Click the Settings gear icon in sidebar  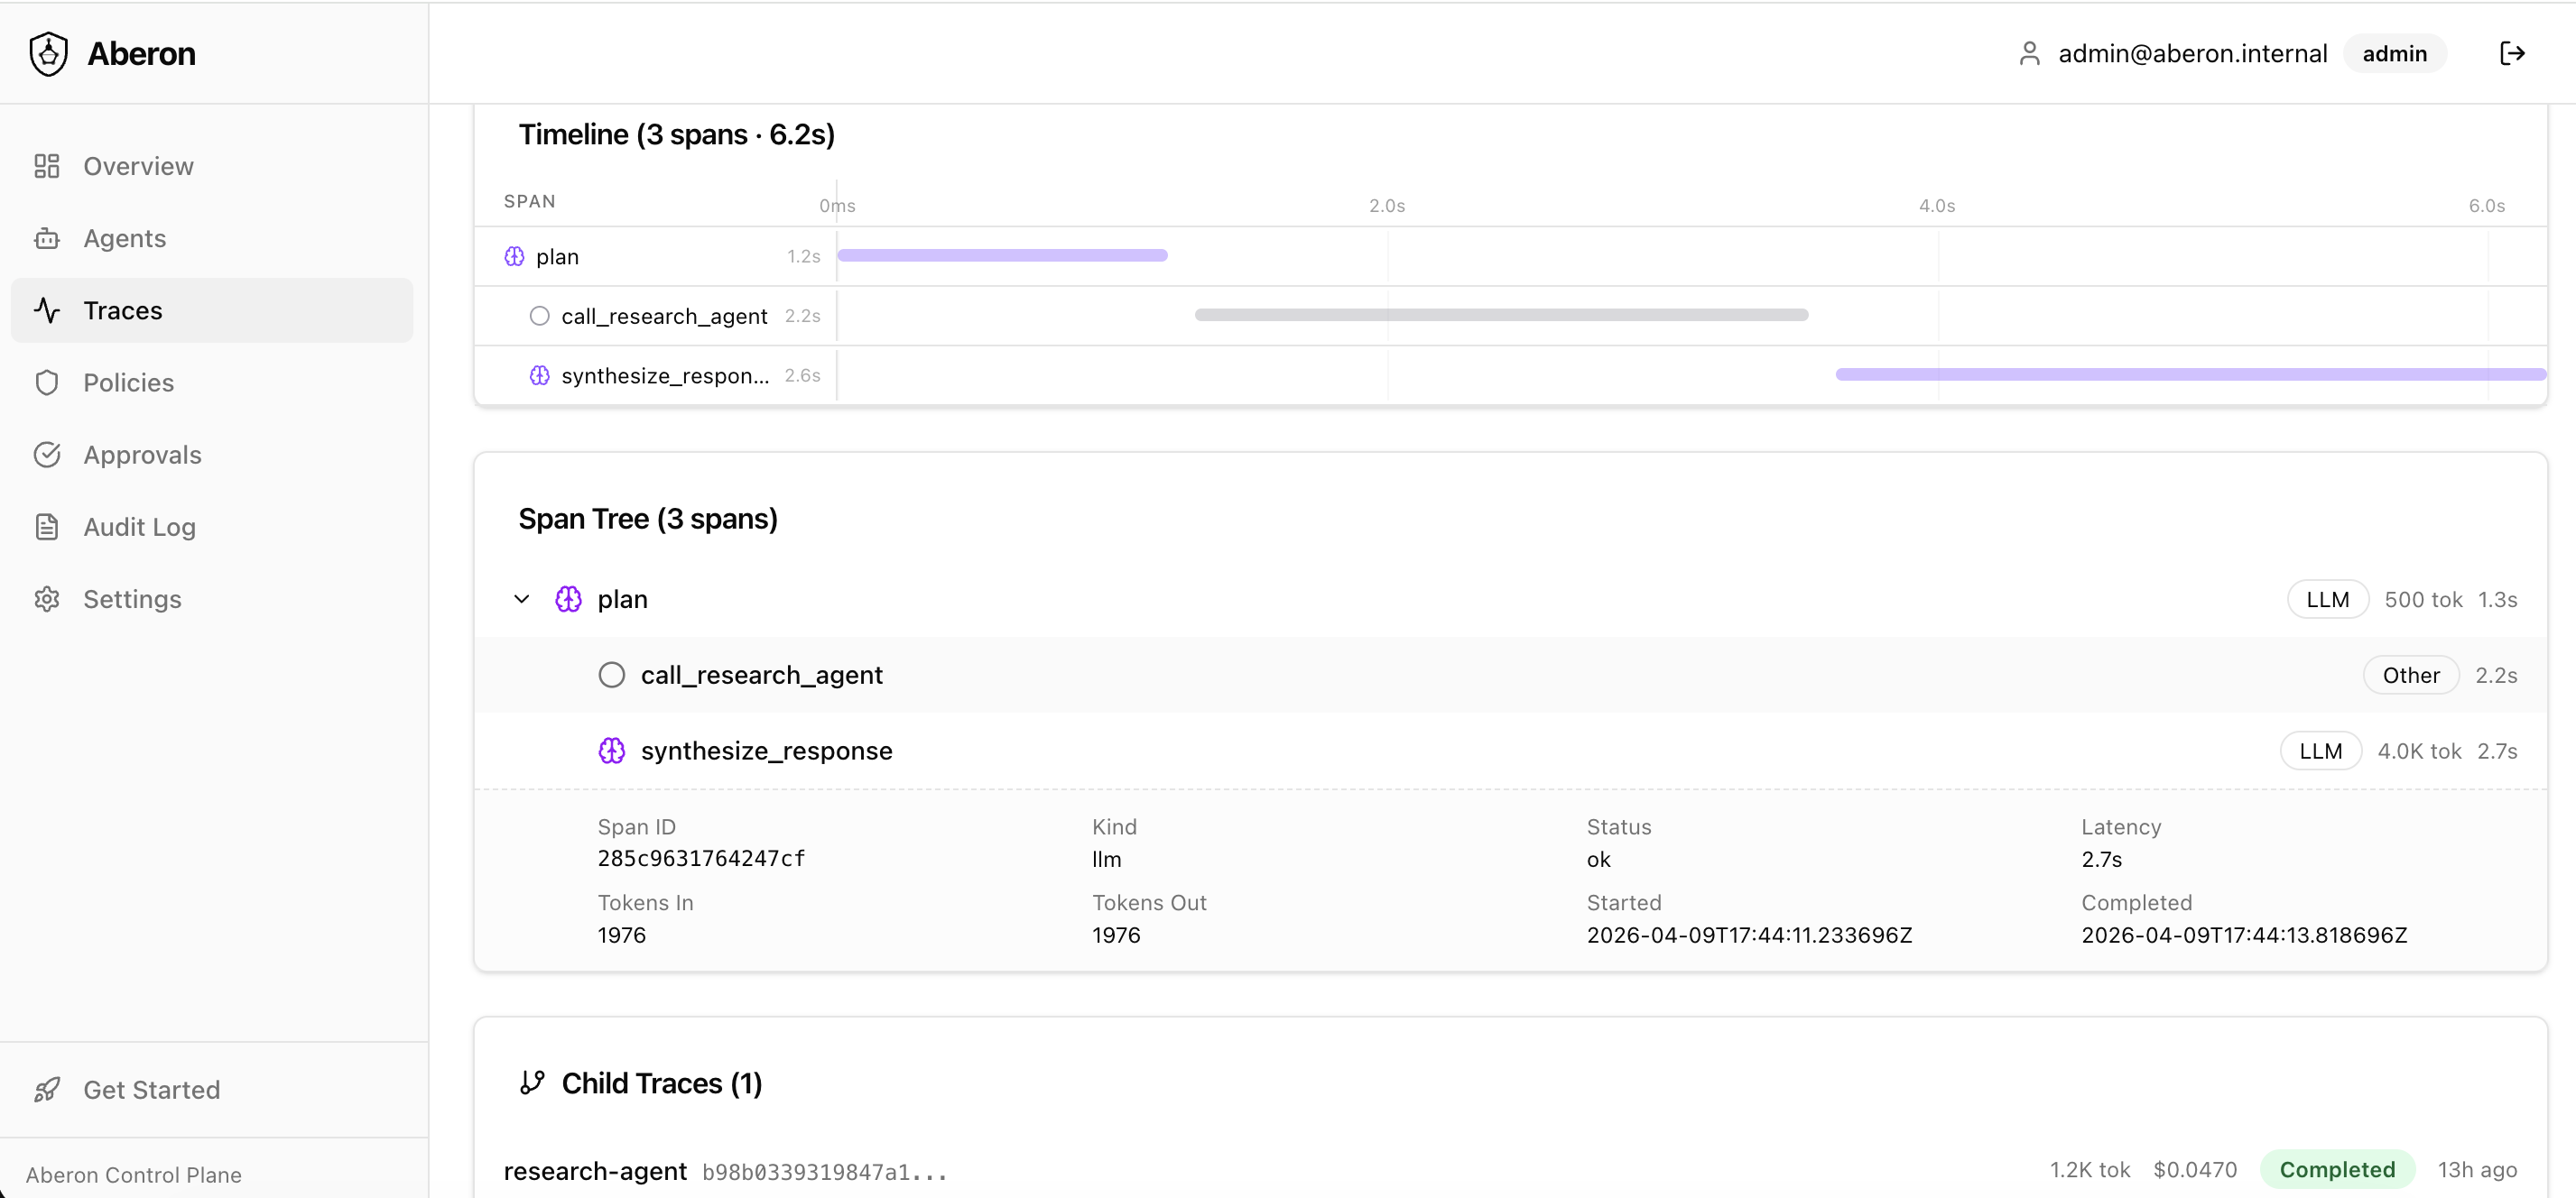47,598
